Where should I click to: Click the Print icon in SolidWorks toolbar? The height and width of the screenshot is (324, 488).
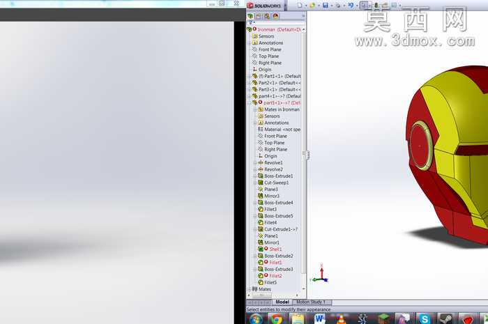tap(337, 6)
